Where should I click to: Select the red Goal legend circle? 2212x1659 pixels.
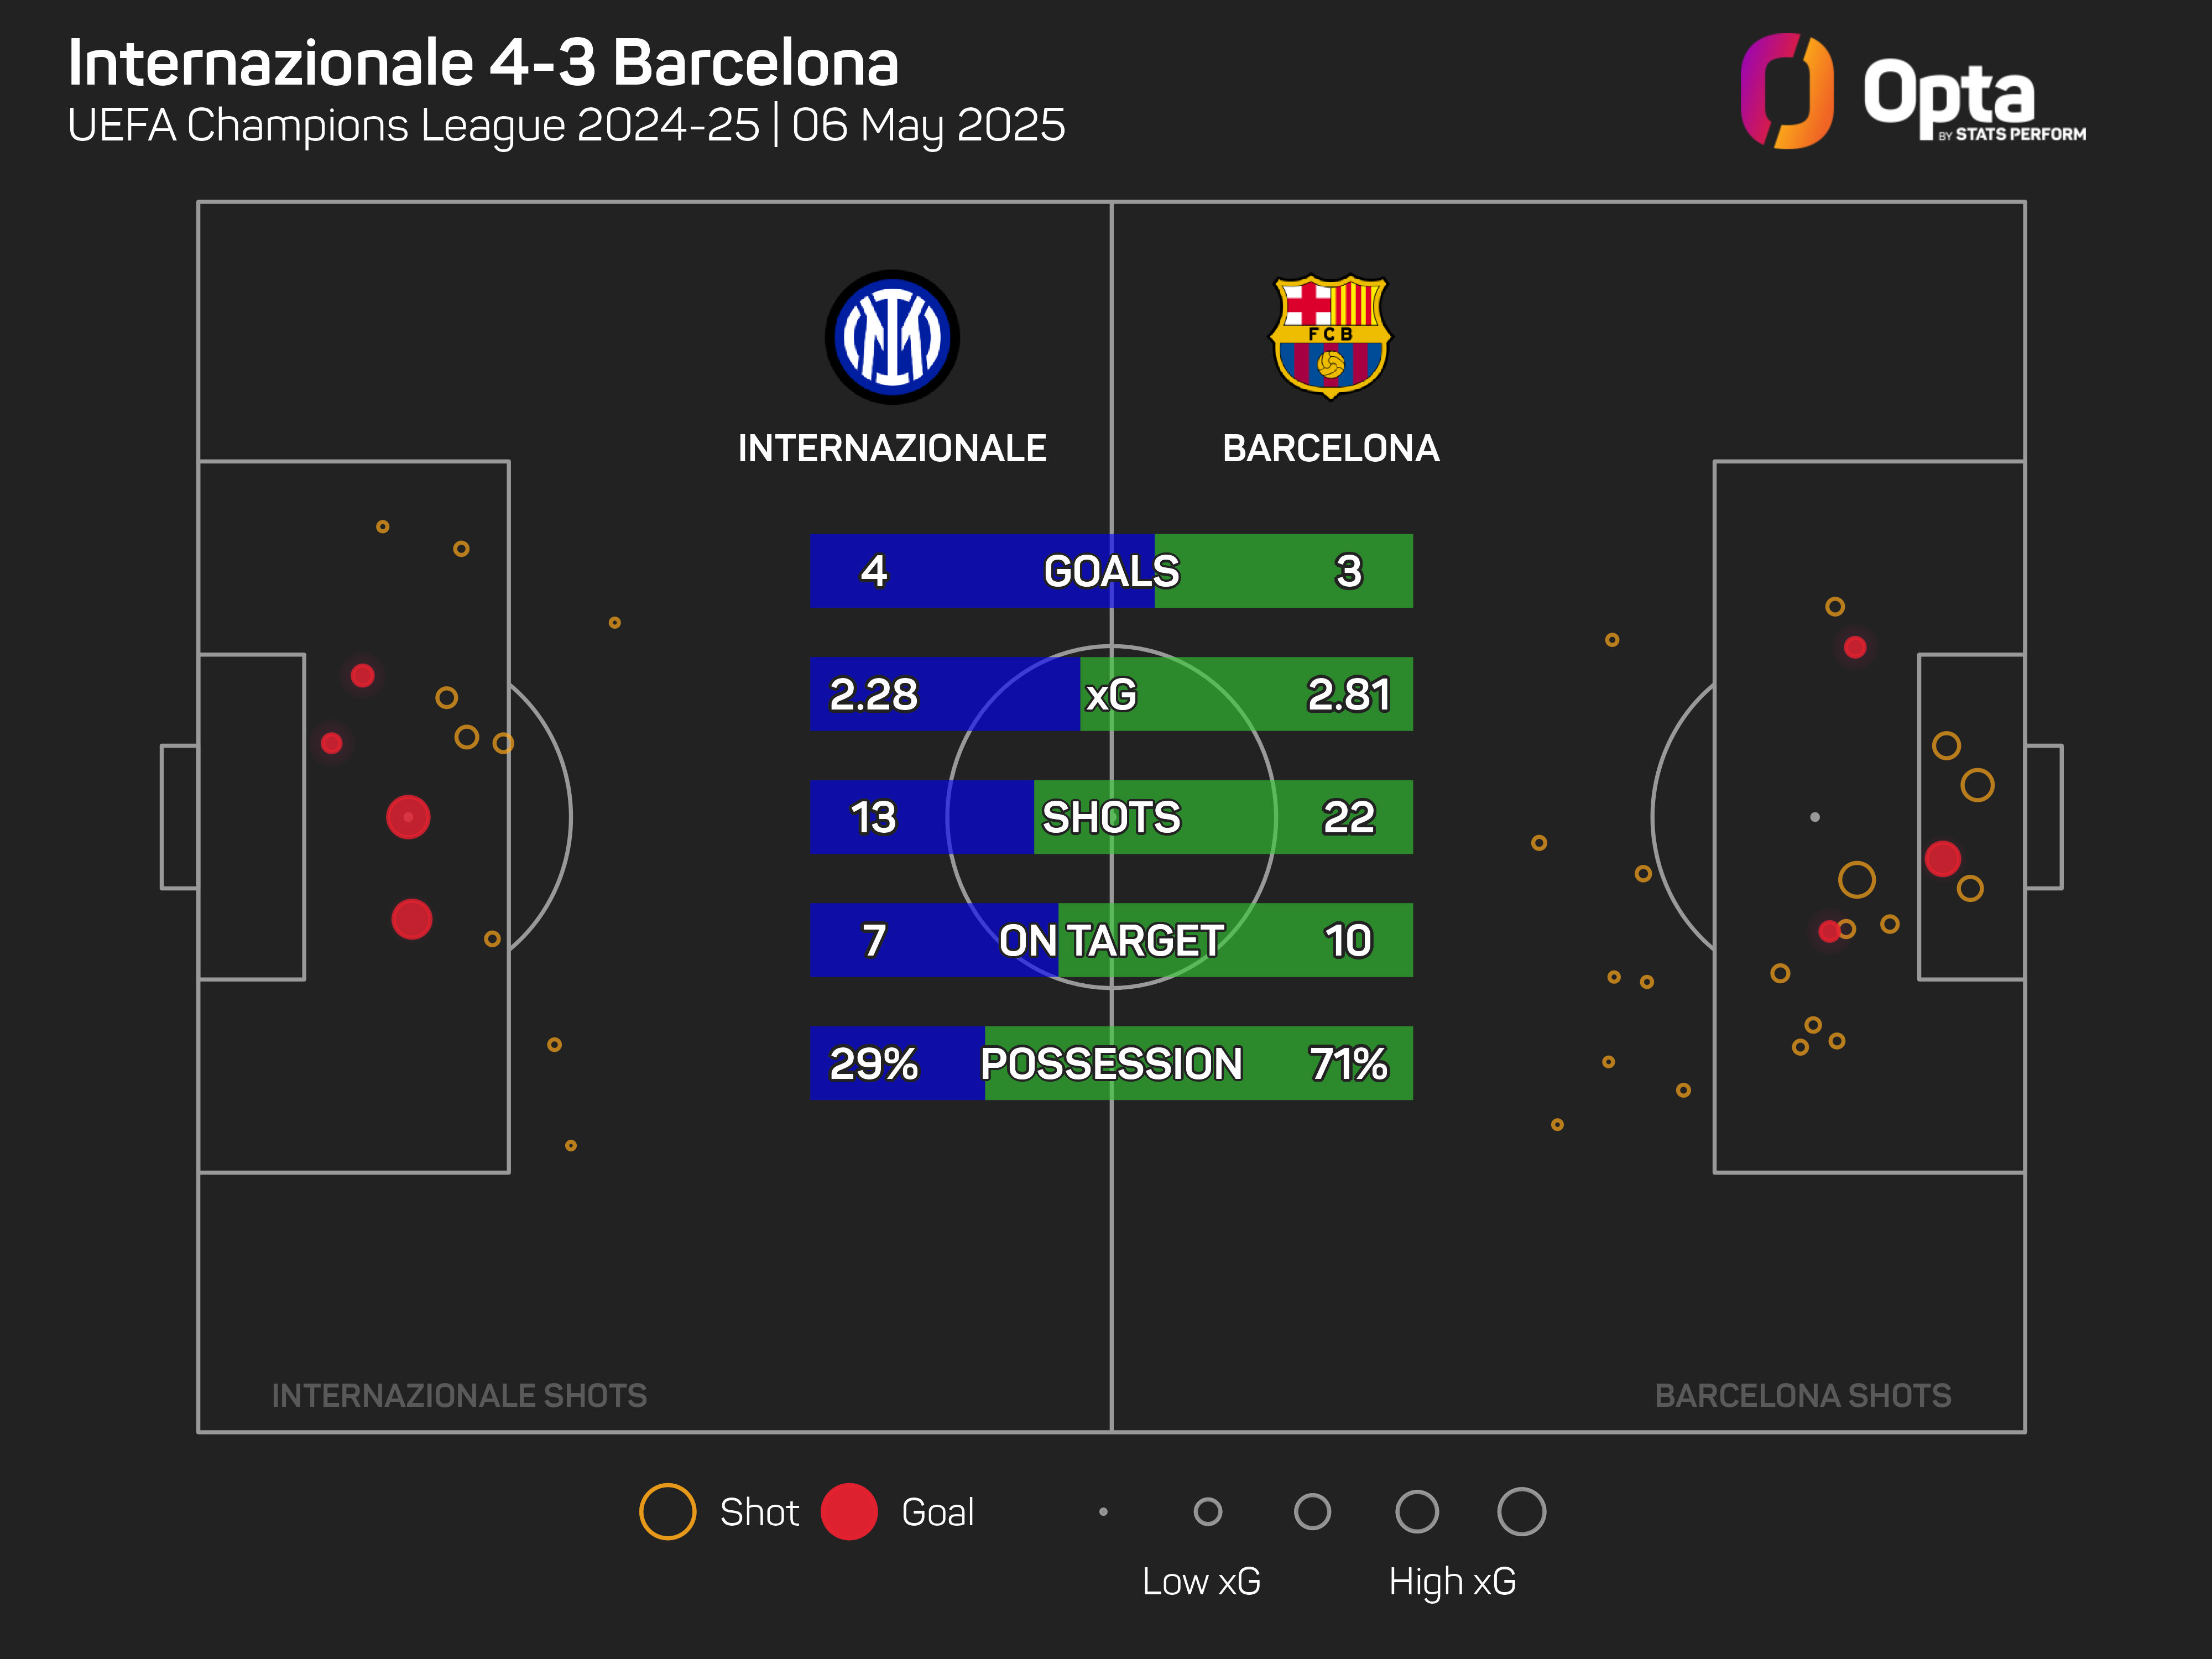849,1511
